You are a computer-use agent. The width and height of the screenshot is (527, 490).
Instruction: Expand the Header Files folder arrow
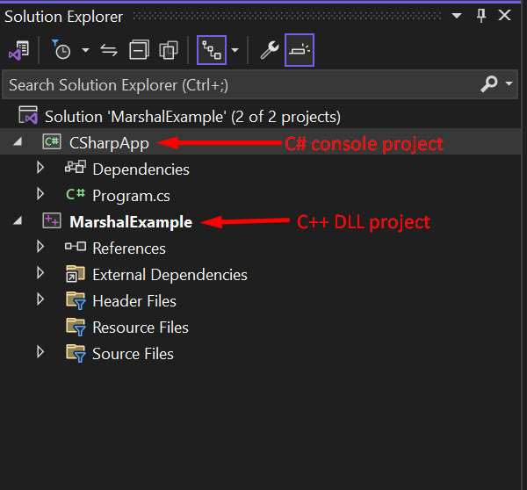pos(40,300)
